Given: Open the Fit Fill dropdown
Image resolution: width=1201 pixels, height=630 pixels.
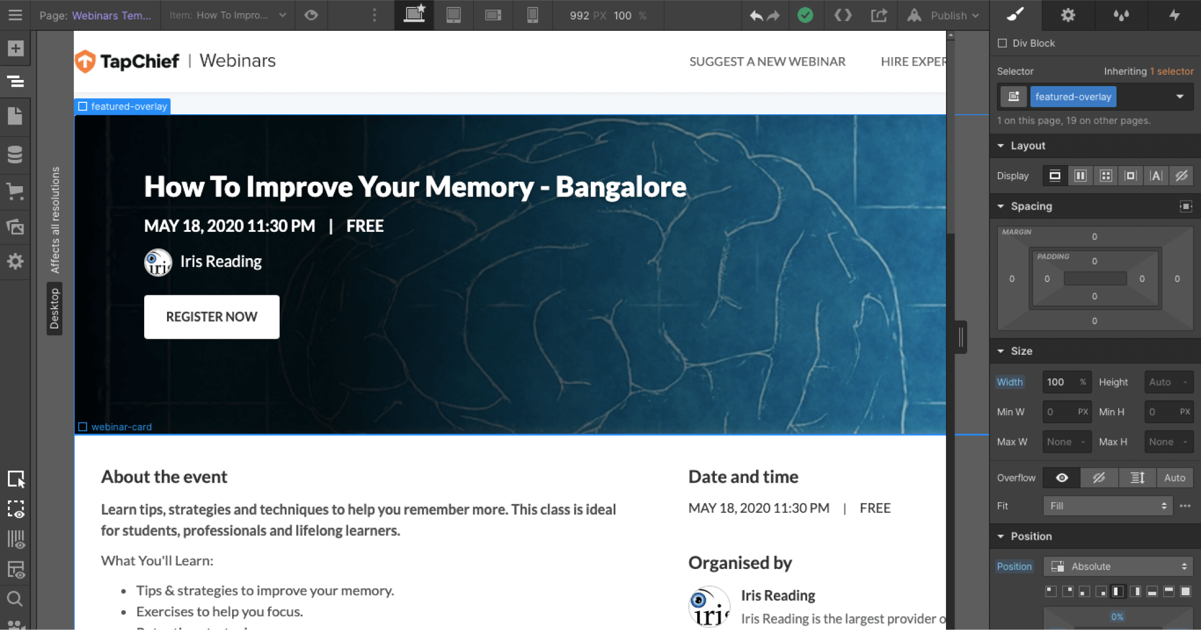Looking at the screenshot, I should (x=1108, y=506).
